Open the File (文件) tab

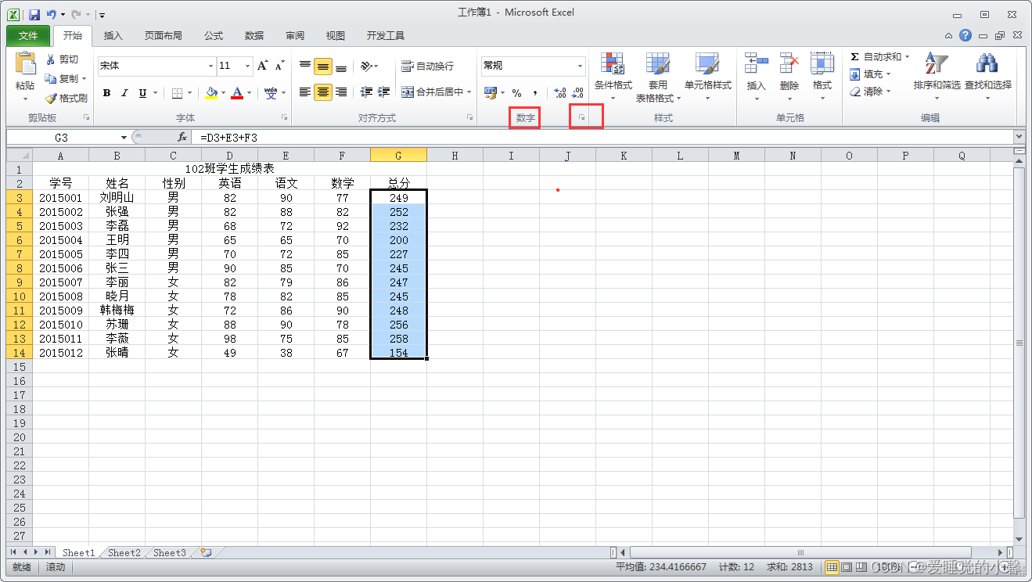(x=28, y=36)
